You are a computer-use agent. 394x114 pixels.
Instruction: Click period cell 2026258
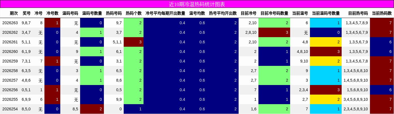(10, 71)
